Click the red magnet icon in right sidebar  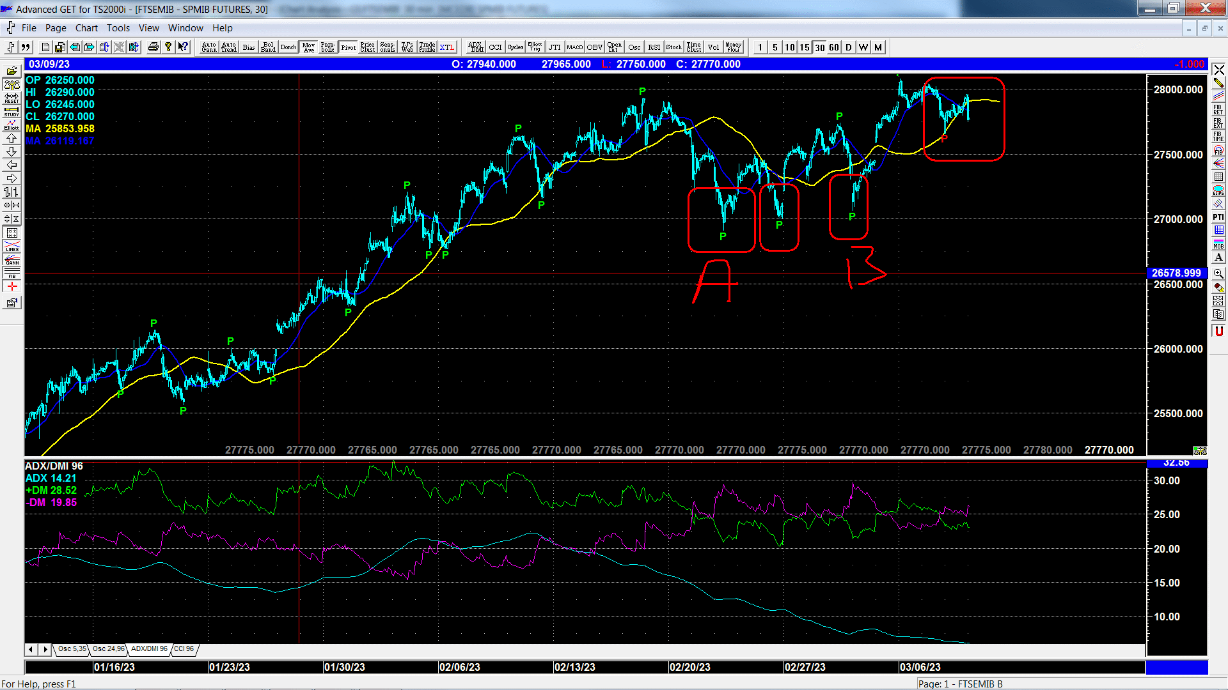click(1218, 330)
